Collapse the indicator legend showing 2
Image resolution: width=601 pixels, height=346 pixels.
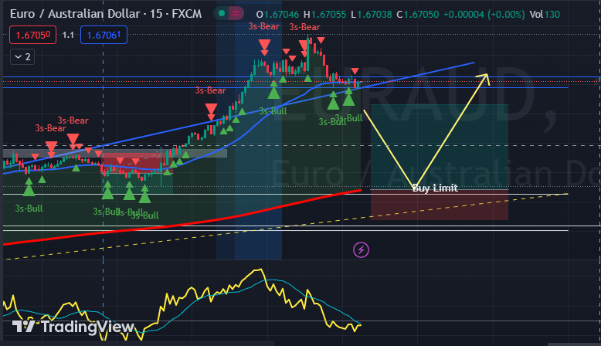pyautogui.click(x=22, y=57)
